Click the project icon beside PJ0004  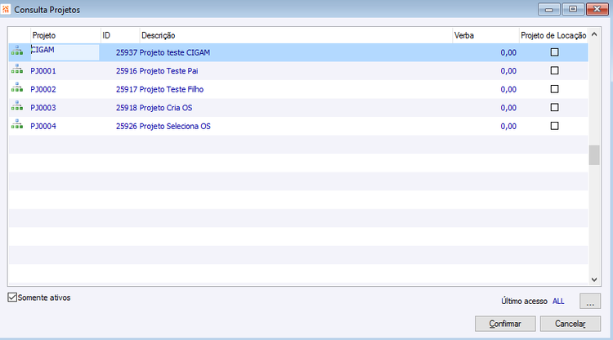(x=17, y=124)
